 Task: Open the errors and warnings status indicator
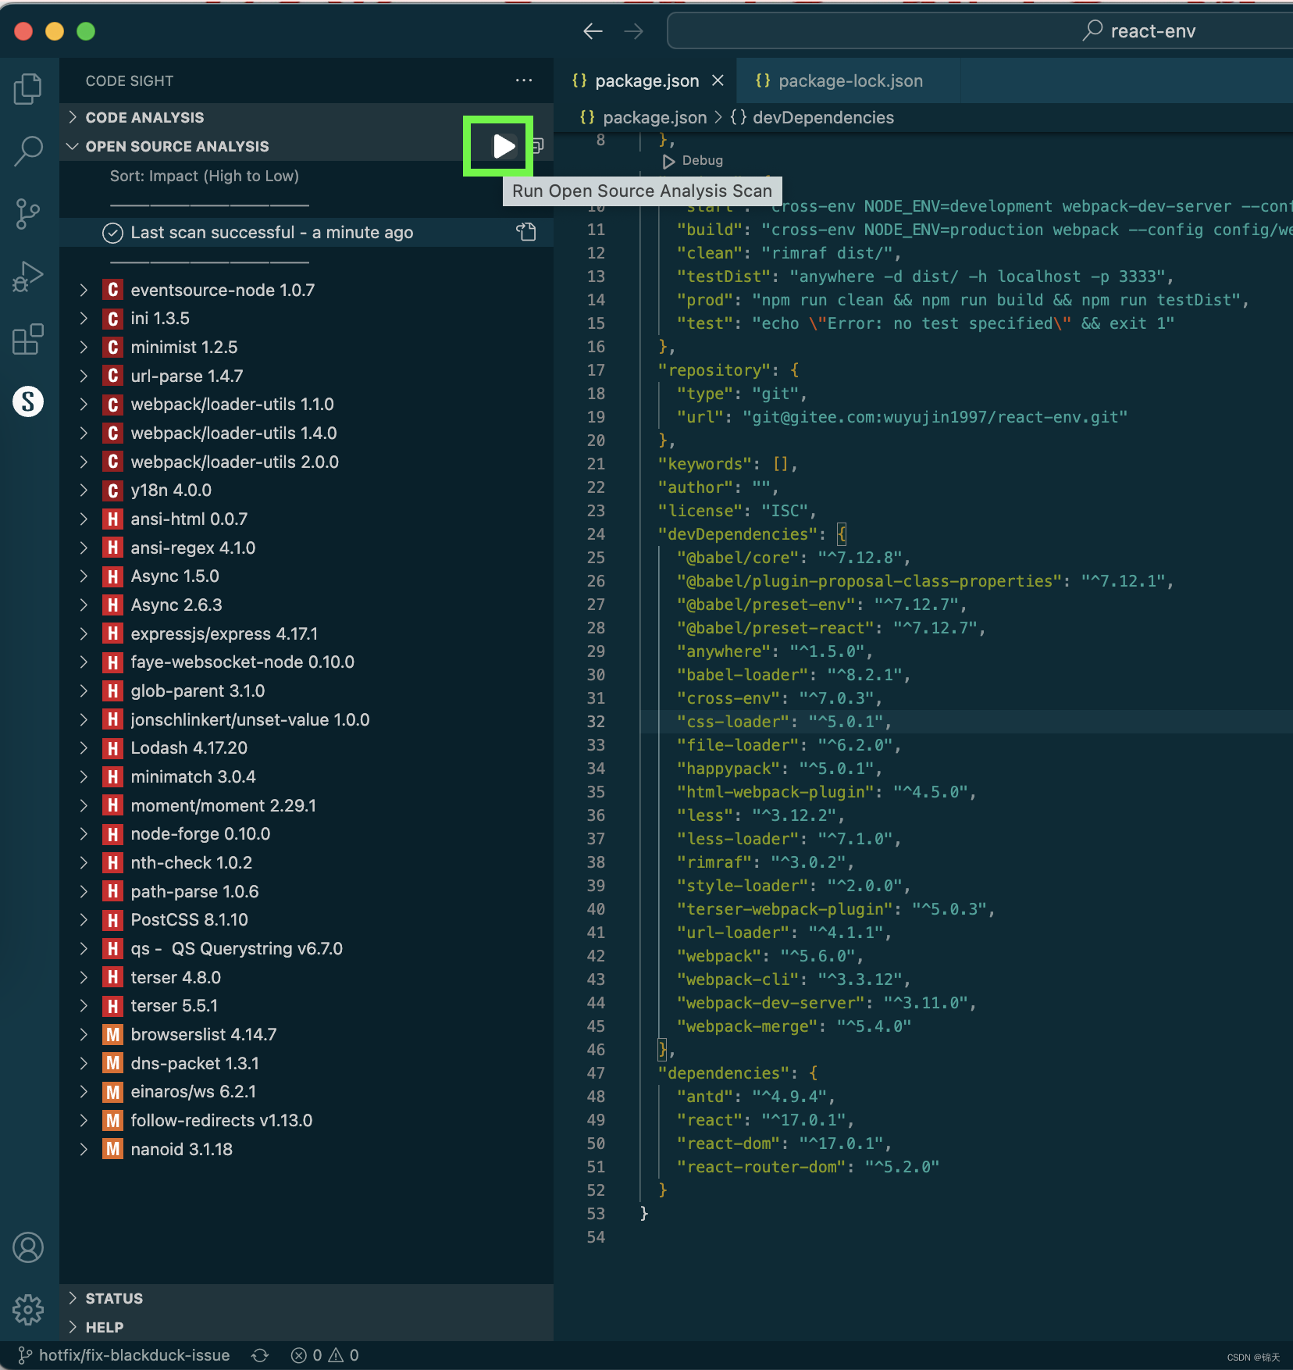pos(325,1355)
